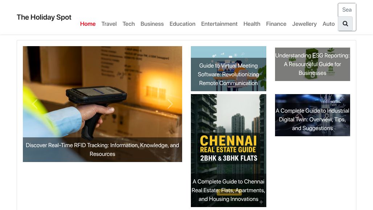Open the Industrial Digital Twin article
Screen dimensions: 373x210
click(x=312, y=115)
